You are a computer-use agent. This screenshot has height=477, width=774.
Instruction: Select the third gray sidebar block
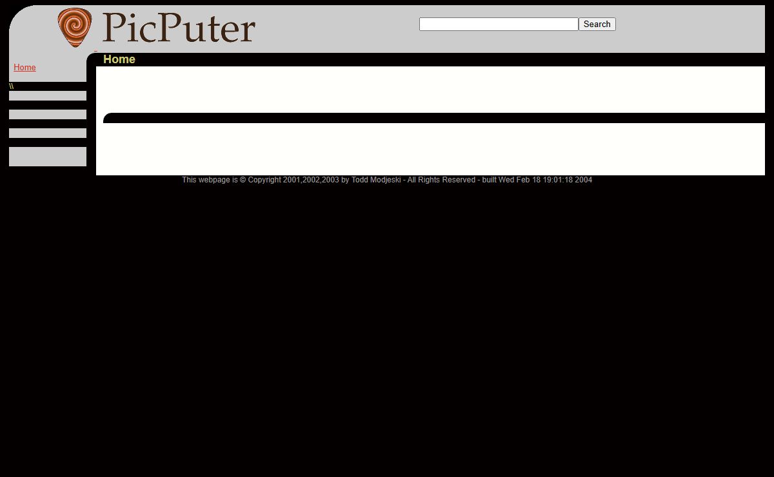(x=47, y=133)
